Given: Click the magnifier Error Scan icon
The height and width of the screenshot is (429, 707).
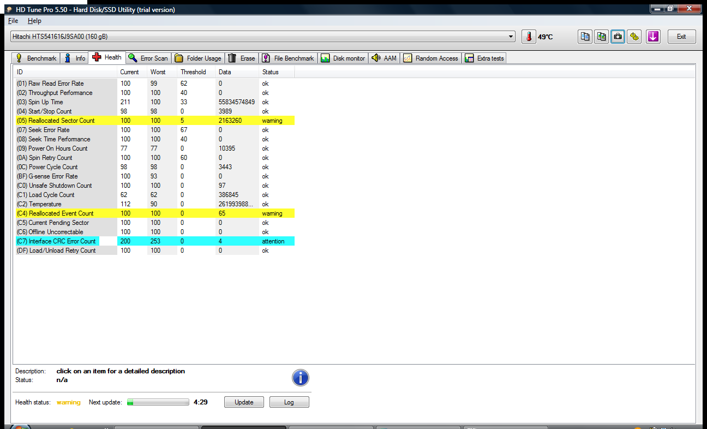Looking at the screenshot, I should click(x=133, y=58).
